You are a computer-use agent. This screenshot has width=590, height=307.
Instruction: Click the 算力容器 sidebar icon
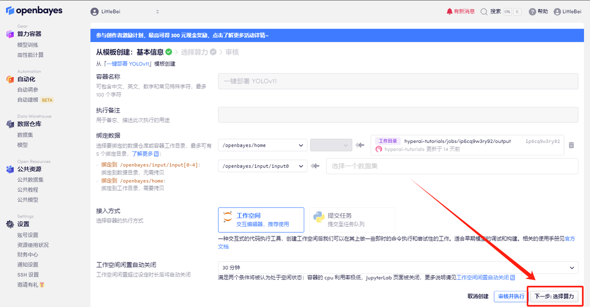point(10,34)
